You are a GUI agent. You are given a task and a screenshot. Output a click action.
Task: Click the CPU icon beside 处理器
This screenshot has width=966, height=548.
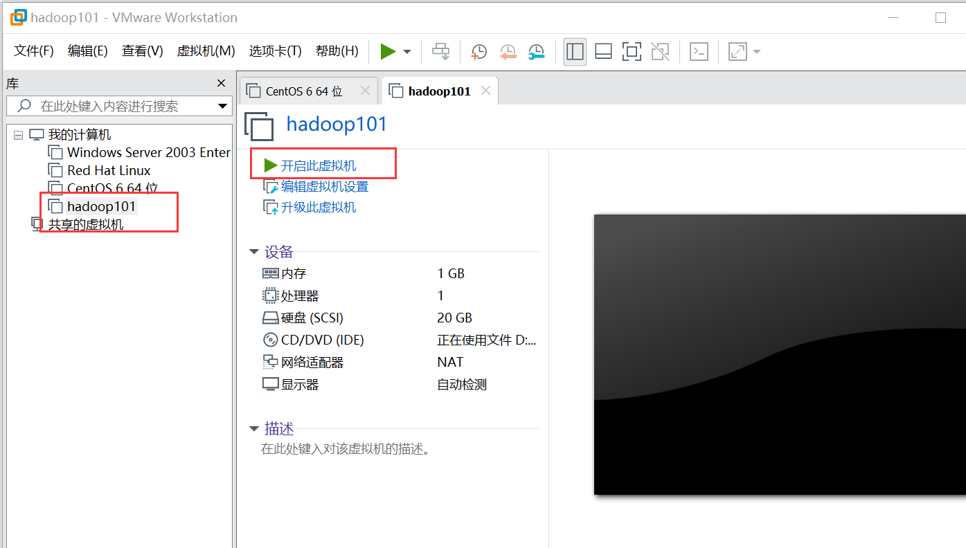[270, 295]
